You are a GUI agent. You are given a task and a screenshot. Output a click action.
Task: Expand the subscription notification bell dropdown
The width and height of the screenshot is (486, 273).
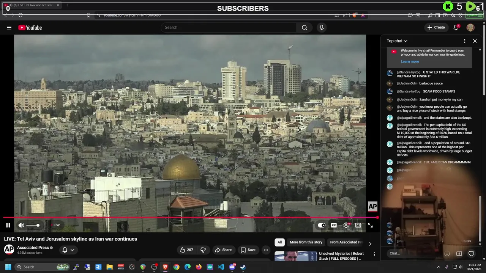pos(68,250)
